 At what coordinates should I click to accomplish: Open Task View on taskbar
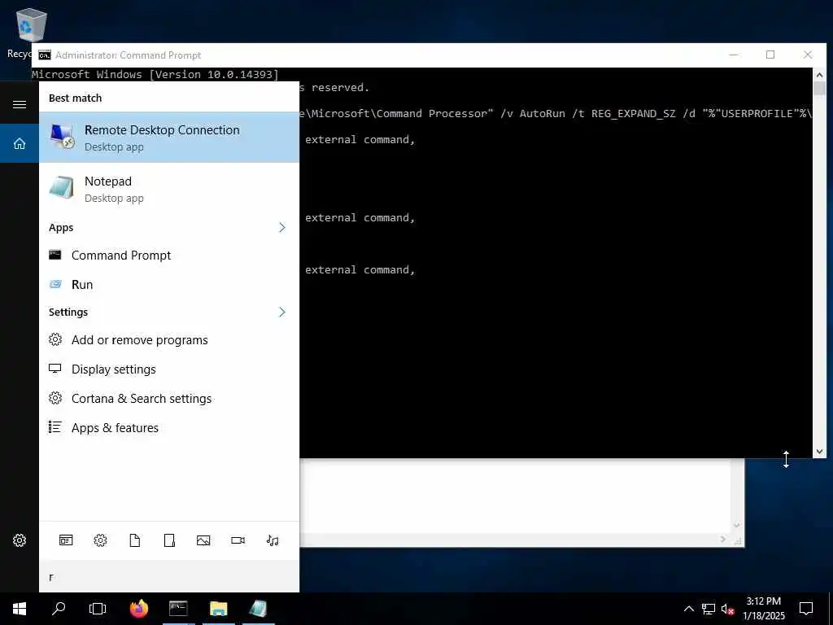[x=98, y=609]
